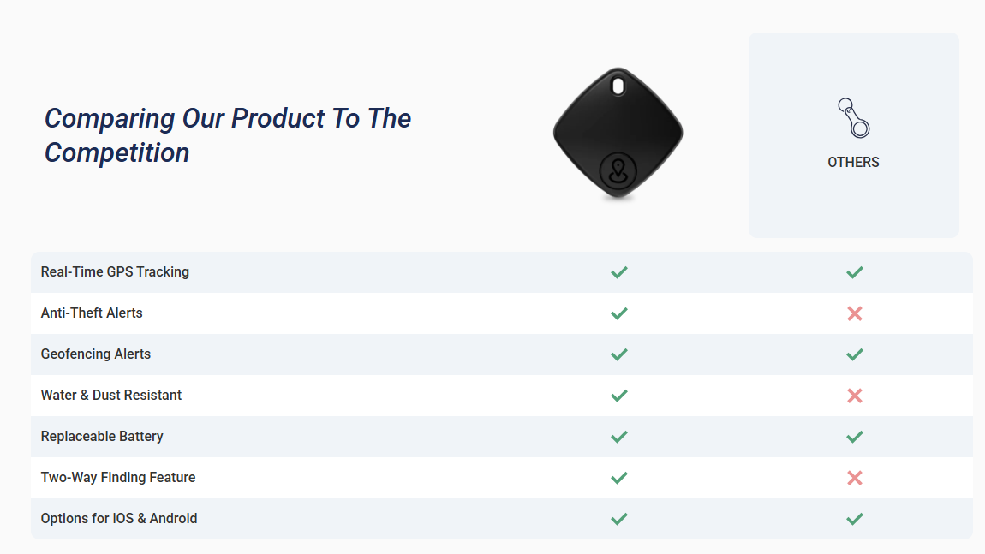Click the red X for Two-Way Finding Feature
Viewport: 985px width, 554px height.
[854, 478]
